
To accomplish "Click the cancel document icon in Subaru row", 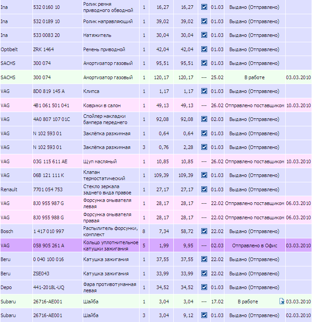I will (282, 301).
